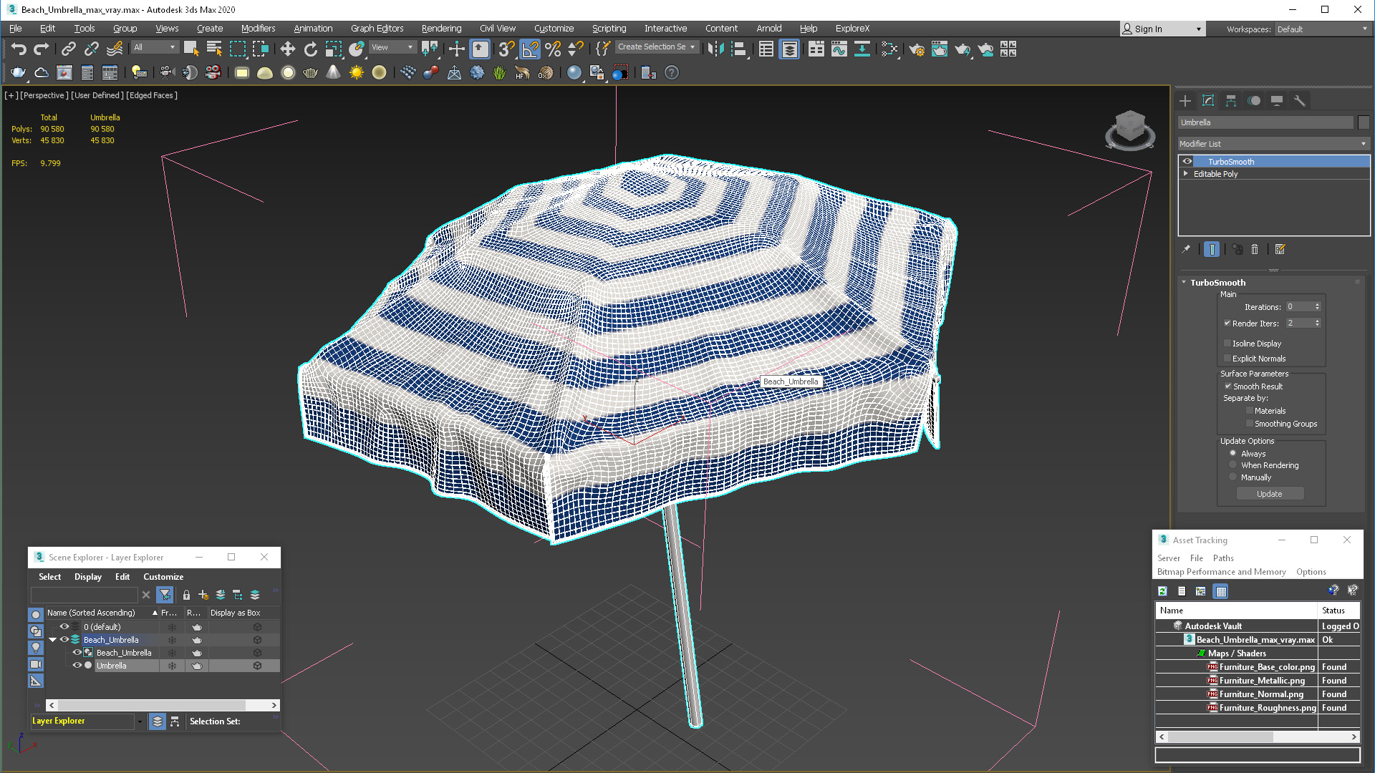The image size is (1375, 773).
Task: Open the Schematic View
Action: click(862, 49)
